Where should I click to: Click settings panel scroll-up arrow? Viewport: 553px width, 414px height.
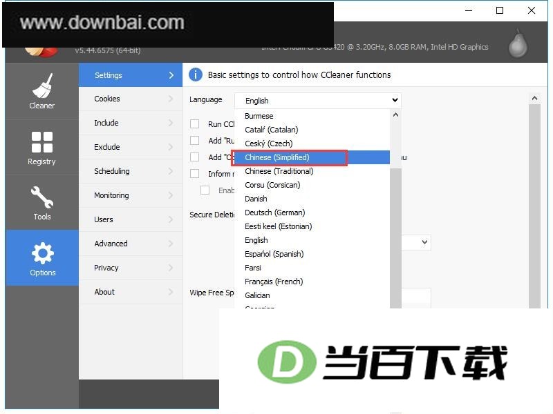point(534,98)
